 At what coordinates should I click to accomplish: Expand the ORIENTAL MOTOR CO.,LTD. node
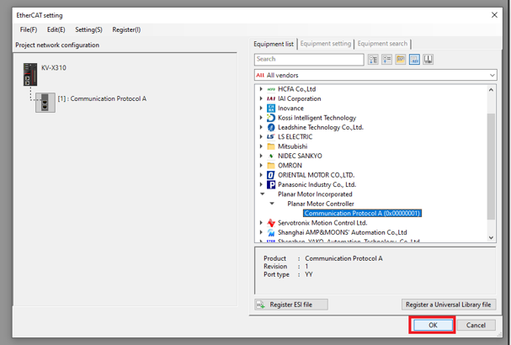pos(261,175)
